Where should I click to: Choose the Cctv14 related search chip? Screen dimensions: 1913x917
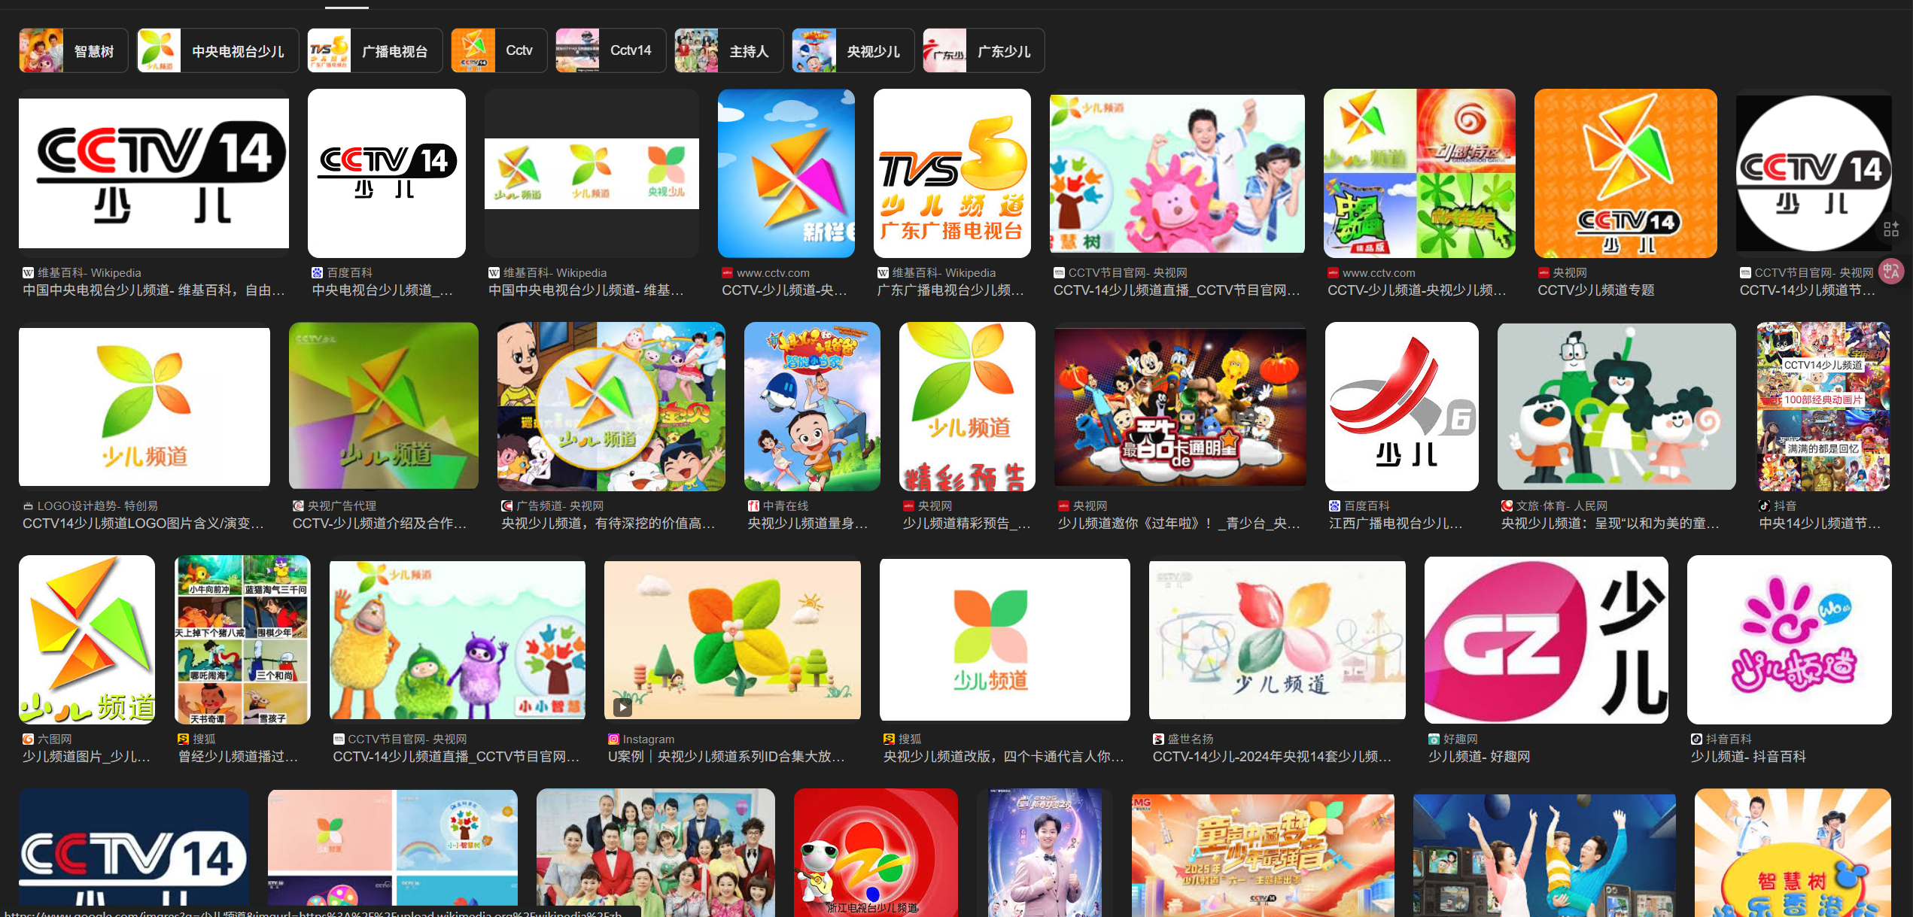pos(610,51)
